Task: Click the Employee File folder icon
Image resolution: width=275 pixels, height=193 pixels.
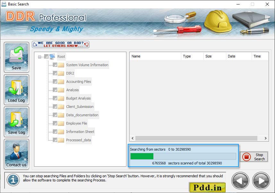Action: tap(61, 123)
